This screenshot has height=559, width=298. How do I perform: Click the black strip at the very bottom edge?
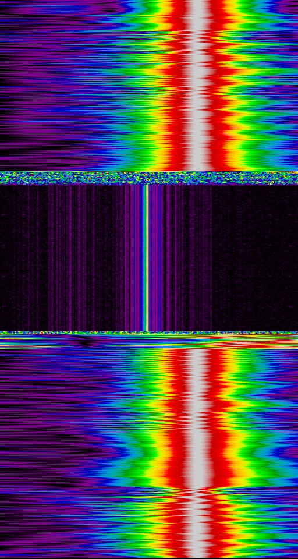149,558
